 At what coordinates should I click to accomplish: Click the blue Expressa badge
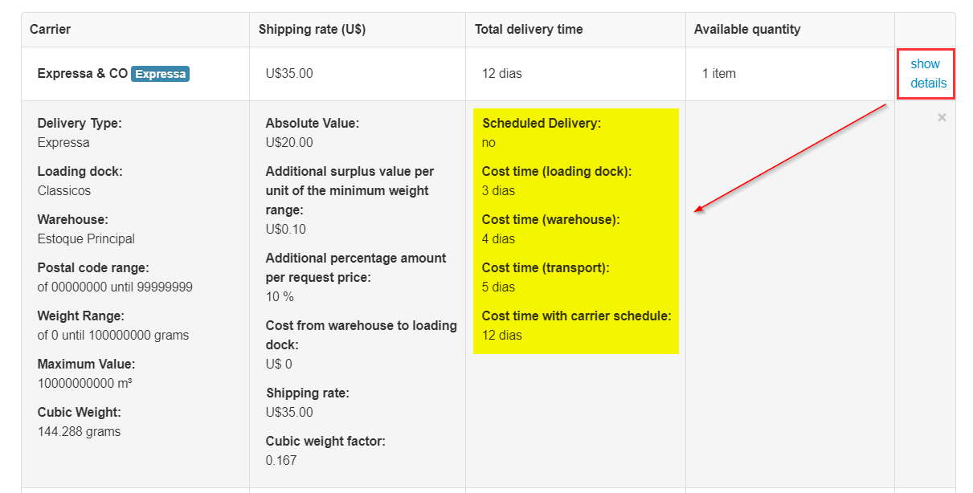[161, 74]
